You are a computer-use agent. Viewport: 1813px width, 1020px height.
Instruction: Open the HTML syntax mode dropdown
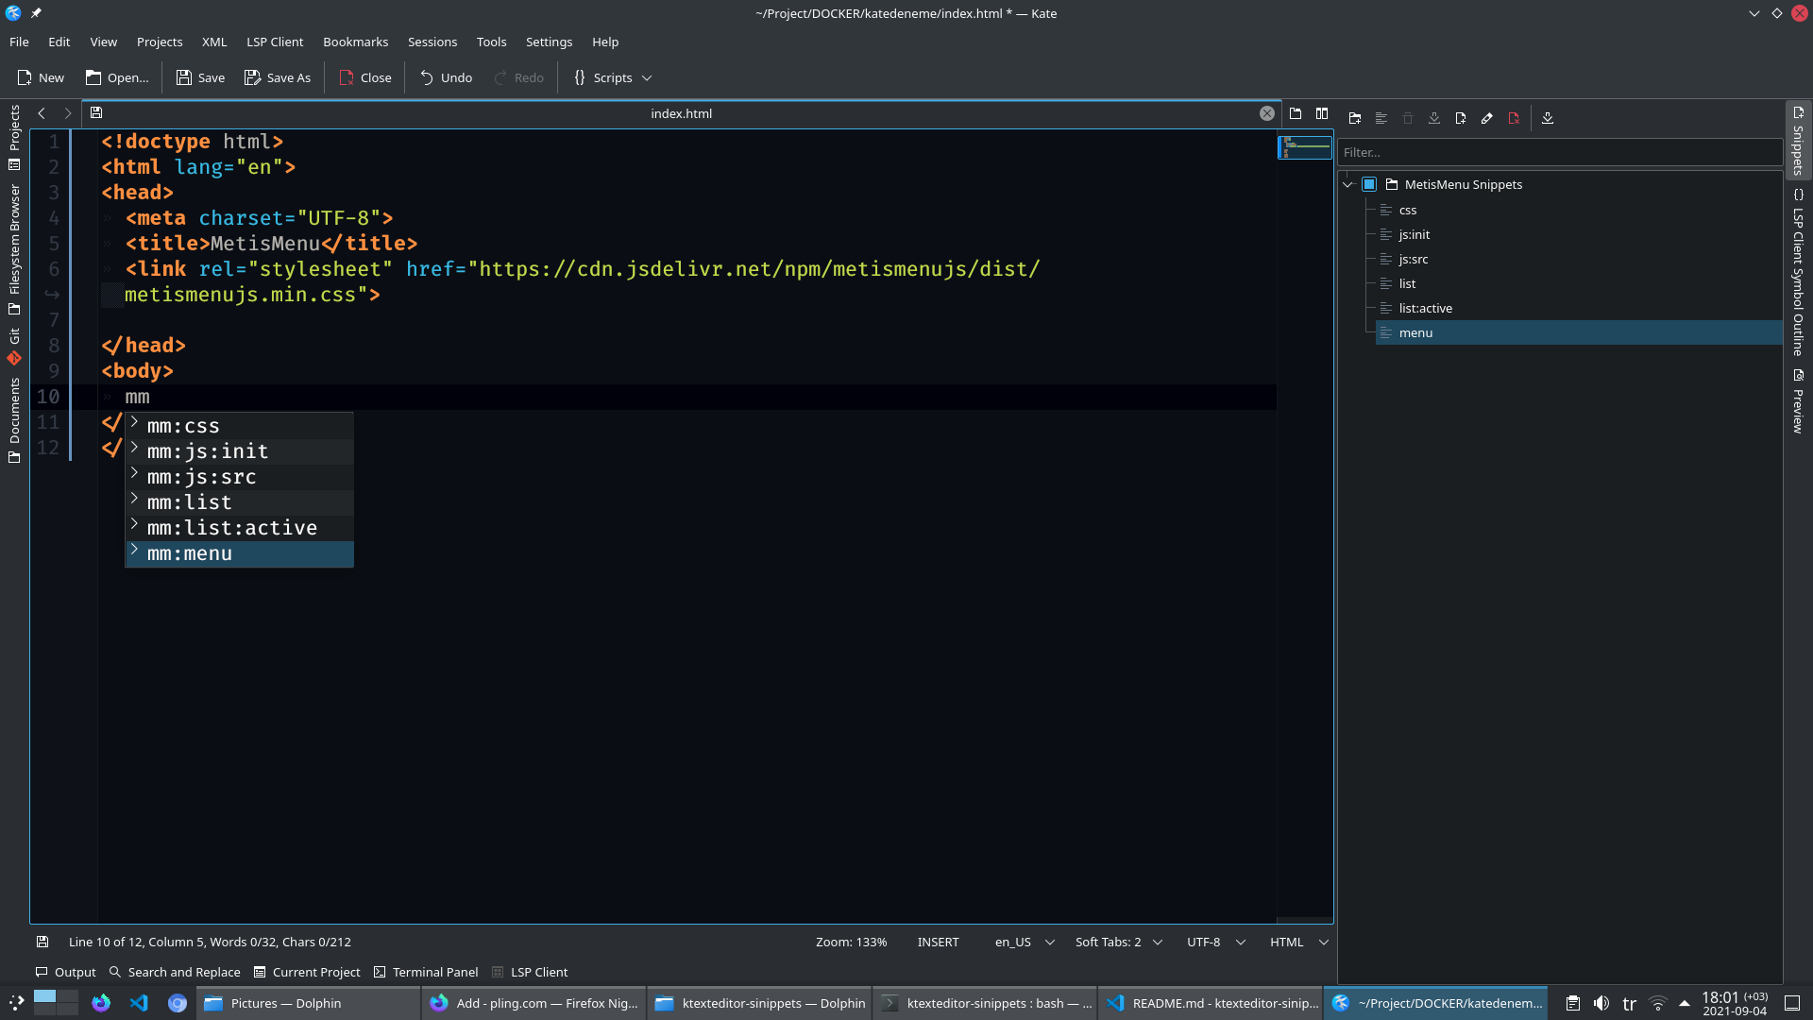point(1298,942)
